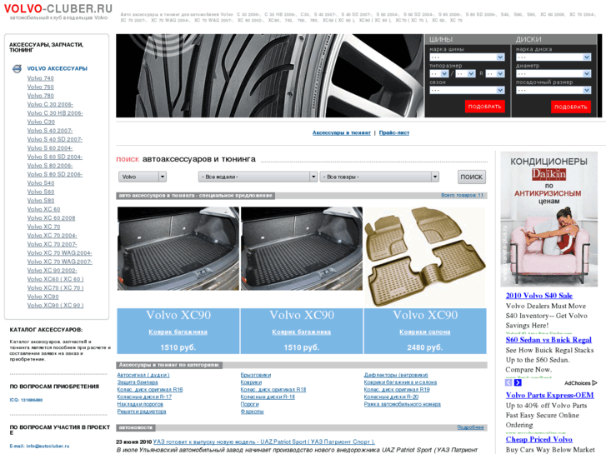606x454 pixels.
Task: Open Колесные диски R-17 category
Action: click(x=144, y=397)
